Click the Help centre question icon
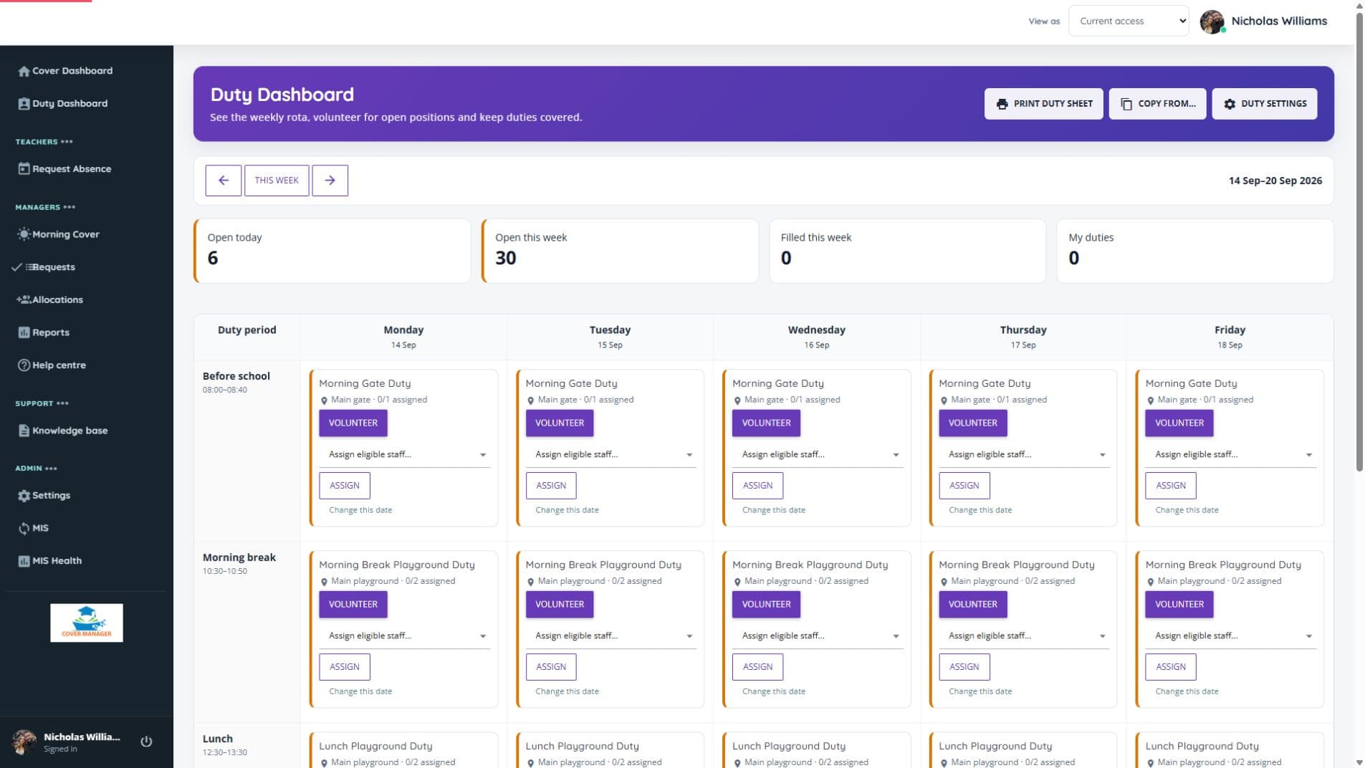Screen dimensions: 1365x768 24,365
